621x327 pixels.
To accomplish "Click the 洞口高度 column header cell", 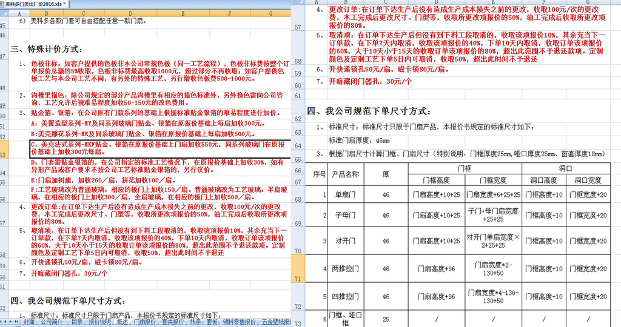I will click(544, 180).
